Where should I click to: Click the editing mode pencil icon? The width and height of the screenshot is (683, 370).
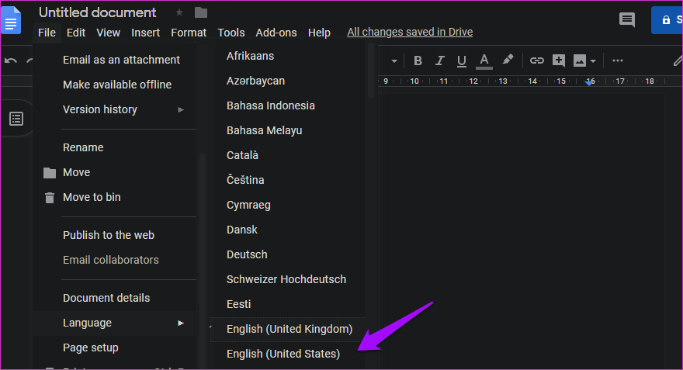(678, 61)
